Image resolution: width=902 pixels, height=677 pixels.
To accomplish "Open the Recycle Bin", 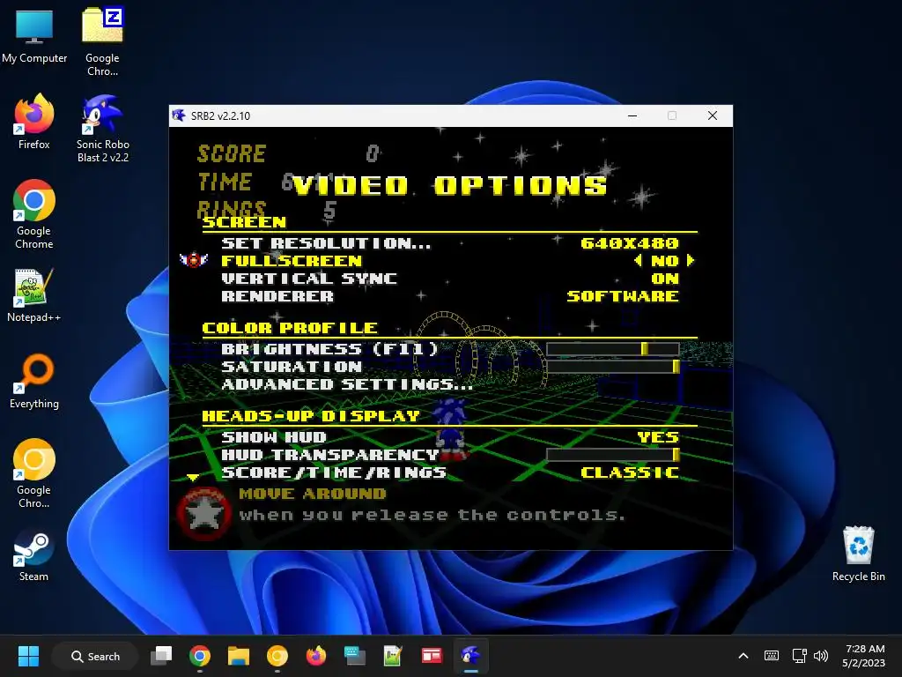I will (858, 554).
